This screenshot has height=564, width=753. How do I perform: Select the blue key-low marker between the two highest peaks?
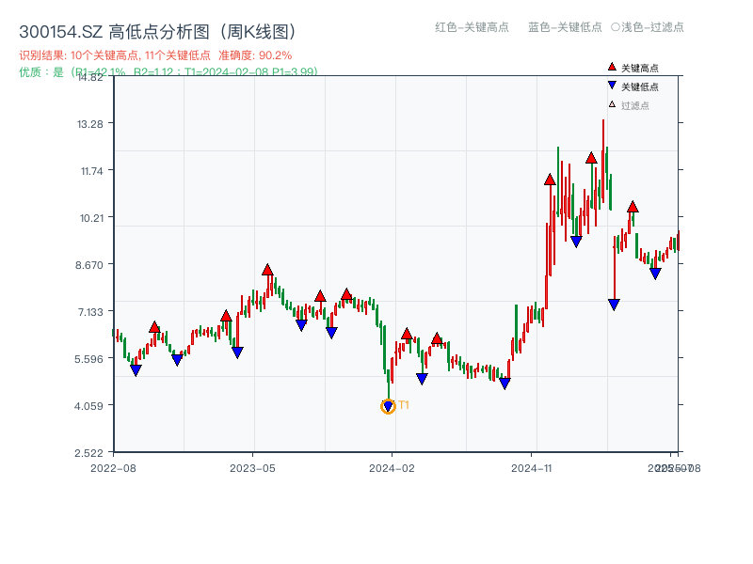click(576, 242)
